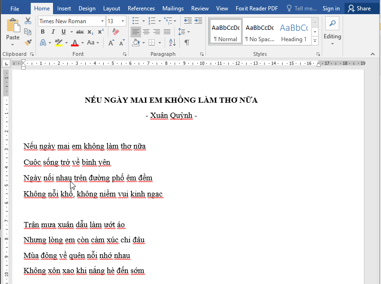Apply italic formatting
The height and width of the screenshot is (284, 381).
(52, 31)
